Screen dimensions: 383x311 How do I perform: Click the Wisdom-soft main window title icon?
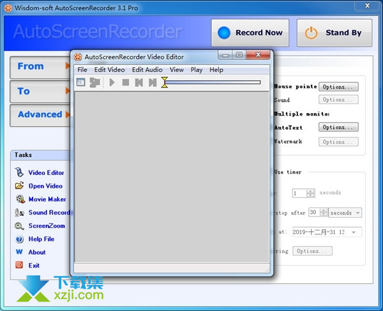(x=8, y=8)
